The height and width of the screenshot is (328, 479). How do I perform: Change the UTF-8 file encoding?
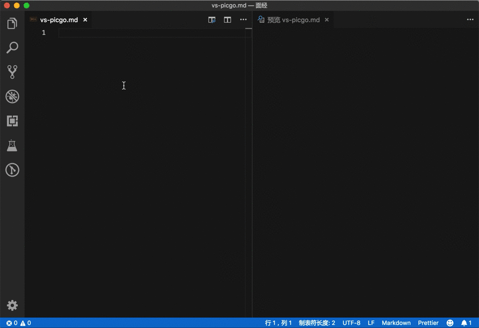351,323
